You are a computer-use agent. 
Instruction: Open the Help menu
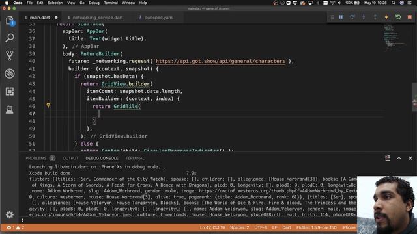click(143, 3)
